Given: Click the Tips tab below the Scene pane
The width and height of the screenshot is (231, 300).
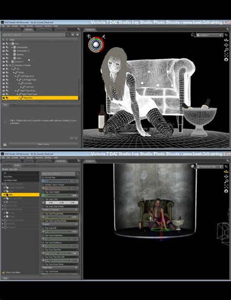Looking at the screenshot, I should click(5, 105).
